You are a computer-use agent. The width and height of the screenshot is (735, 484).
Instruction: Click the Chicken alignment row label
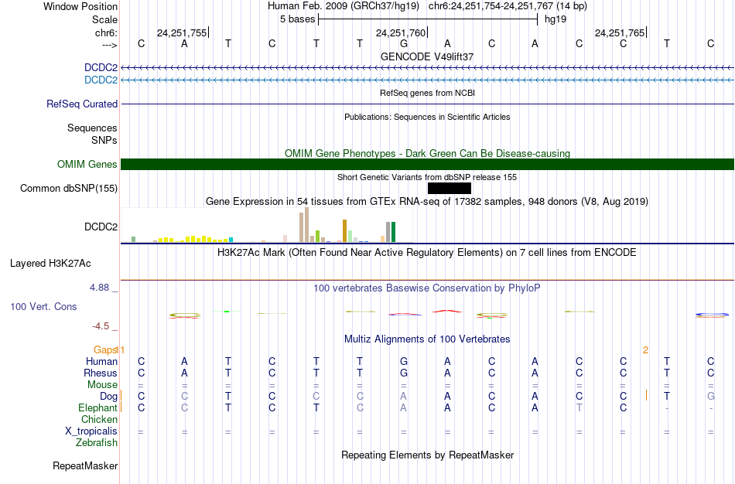(x=99, y=419)
